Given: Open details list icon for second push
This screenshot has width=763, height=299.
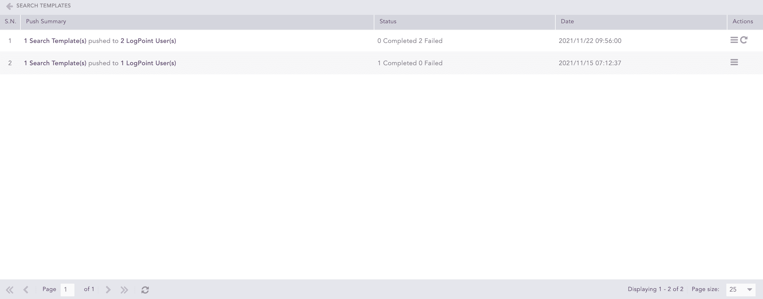Looking at the screenshot, I should coord(734,62).
